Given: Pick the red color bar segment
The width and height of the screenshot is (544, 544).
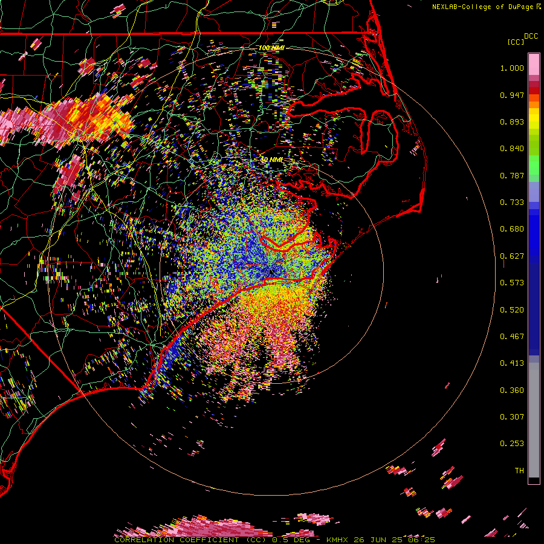Looking at the screenshot, I should tap(534, 91).
